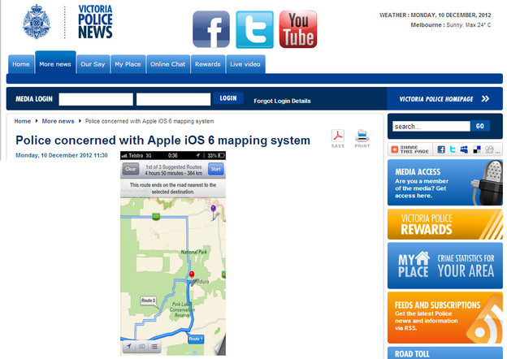Click Home in the breadcrumb
Viewport: 507px width, 359px height.
pyautogui.click(x=23, y=121)
